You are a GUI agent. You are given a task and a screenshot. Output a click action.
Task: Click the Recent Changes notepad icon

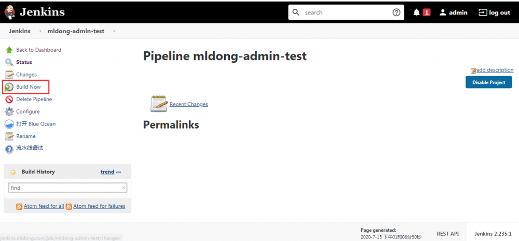(158, 104)
